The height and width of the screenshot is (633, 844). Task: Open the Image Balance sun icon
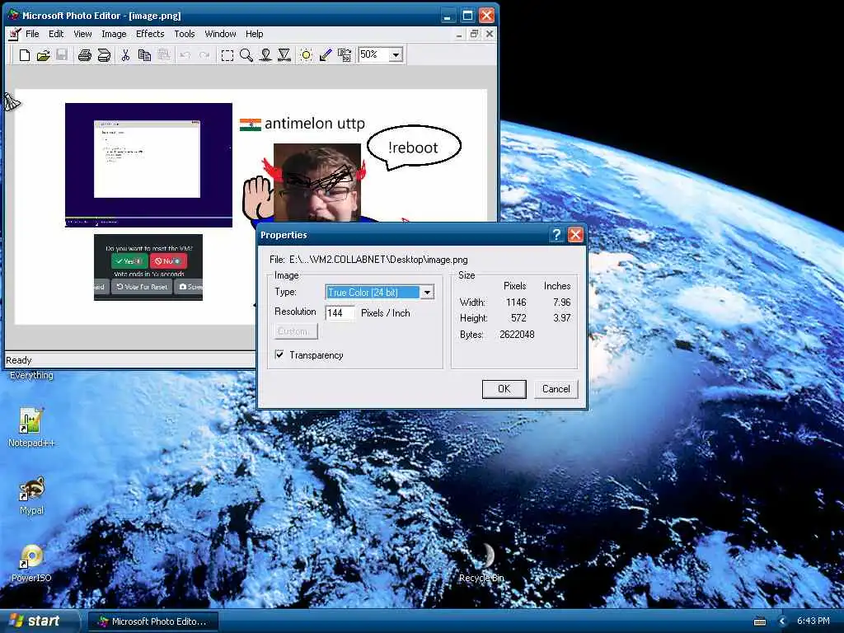tap(307, 55)
